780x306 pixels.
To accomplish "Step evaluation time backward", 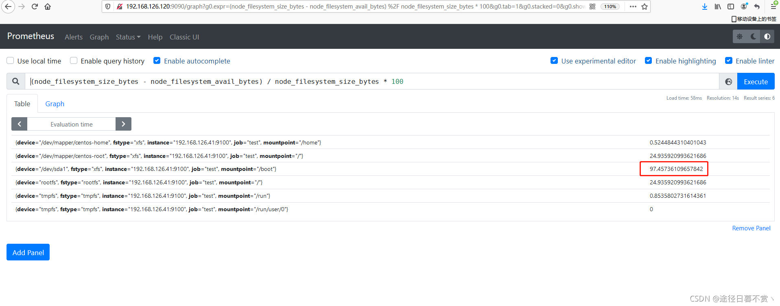I will pos(19,124).
